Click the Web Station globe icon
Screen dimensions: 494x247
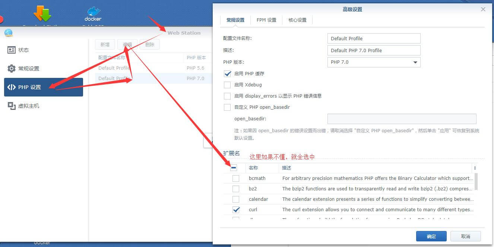click(x=9, y=33)
